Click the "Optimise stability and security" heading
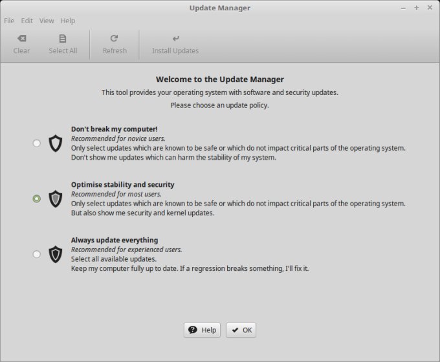This screenshot has height=362, width=440. 123,184
